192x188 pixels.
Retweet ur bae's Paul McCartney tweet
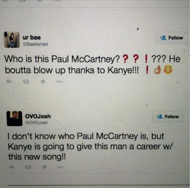[26, 82]
